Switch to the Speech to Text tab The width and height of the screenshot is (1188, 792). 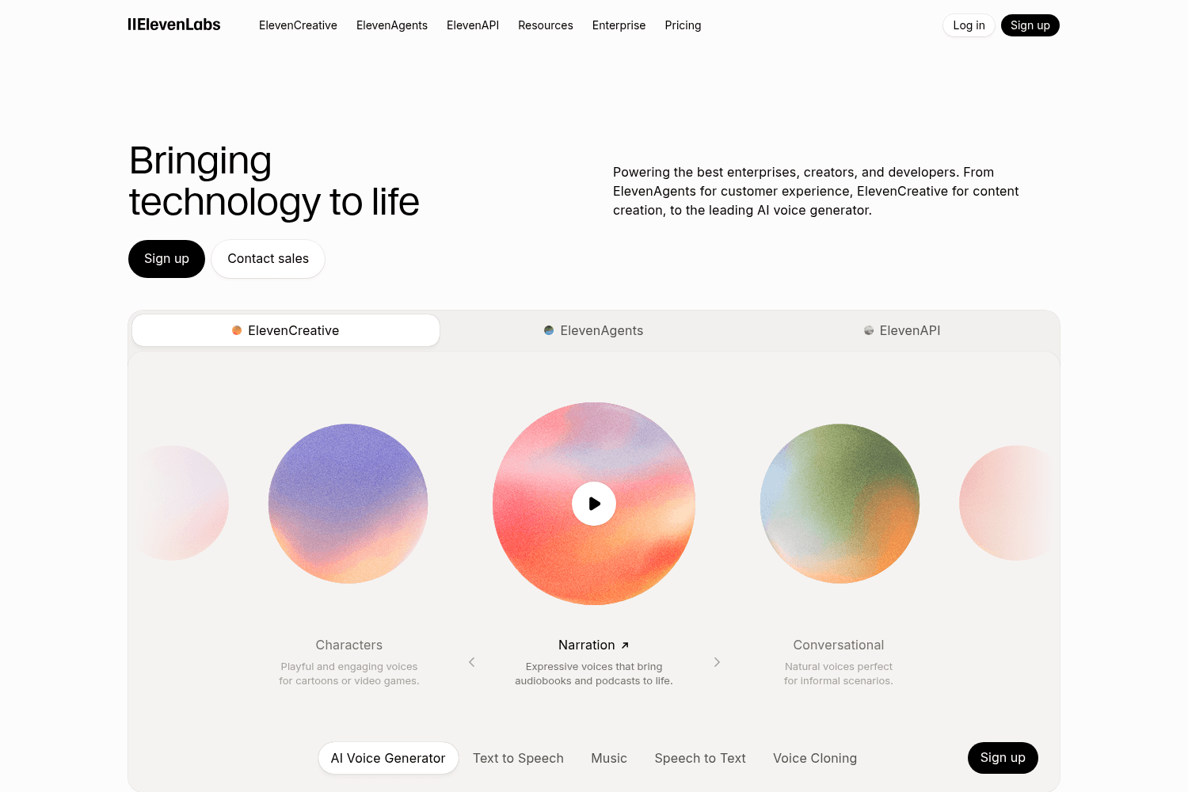[700, 758]
